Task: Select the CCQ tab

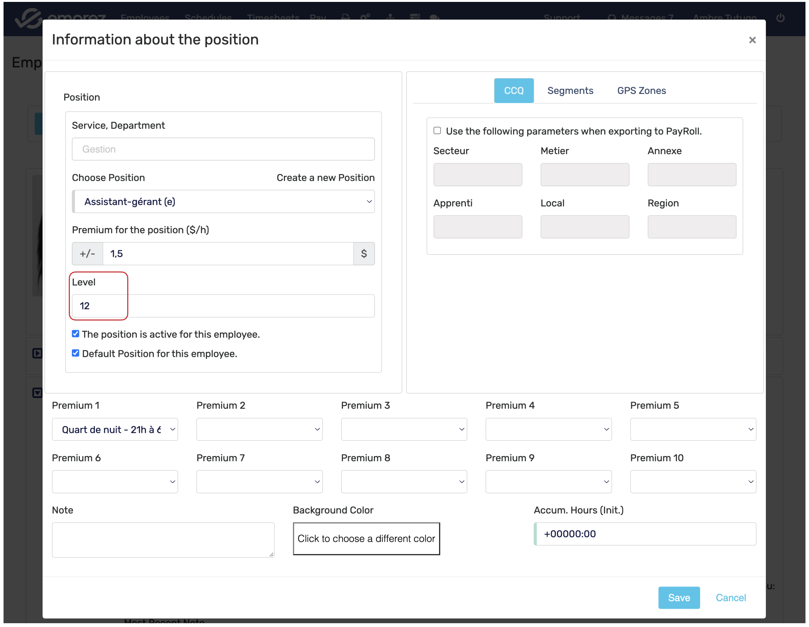Action: click(x=514, y=91)
